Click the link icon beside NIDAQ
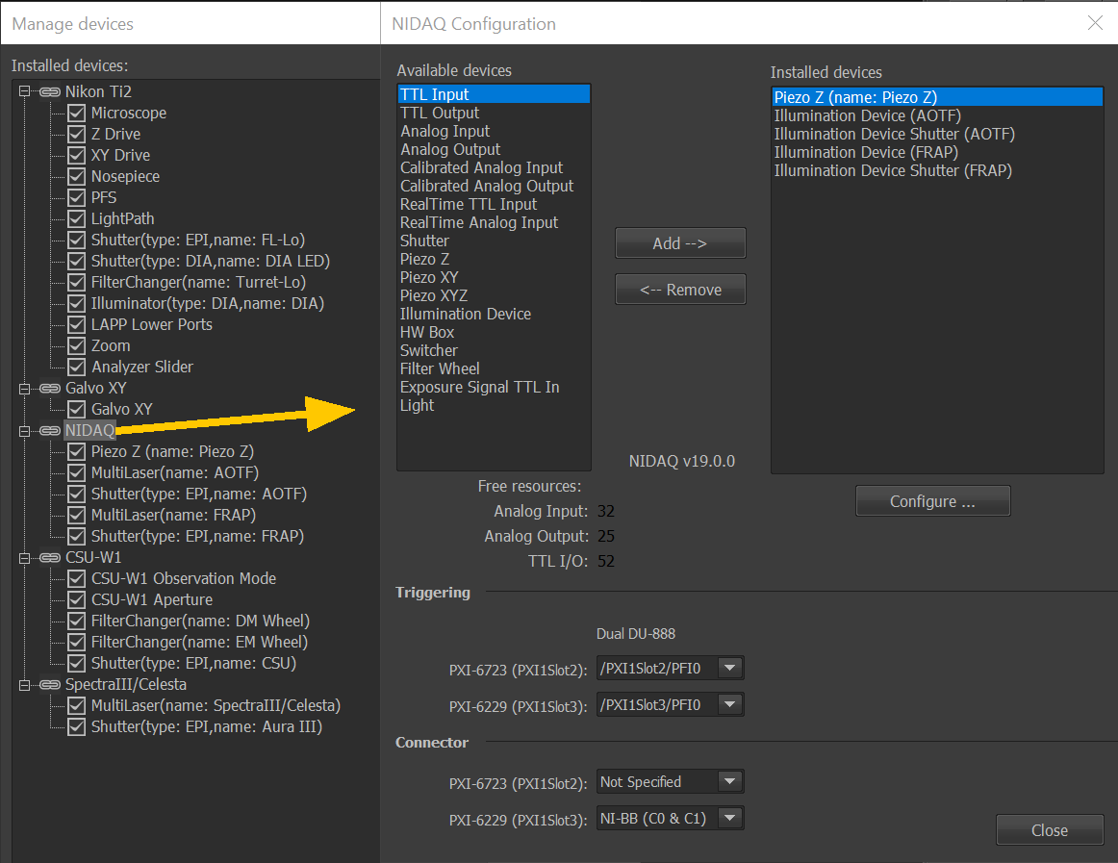The image size is (1118, 863). 50,430
